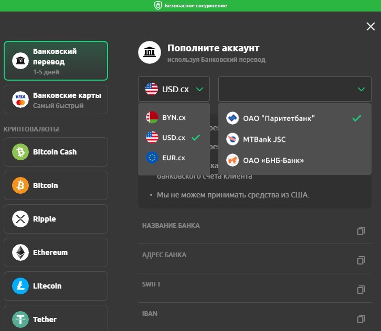381x331 pixels.
Task: Select ОАО «БНБ-Банк» bank option
Action: click(x=295, y=160)
